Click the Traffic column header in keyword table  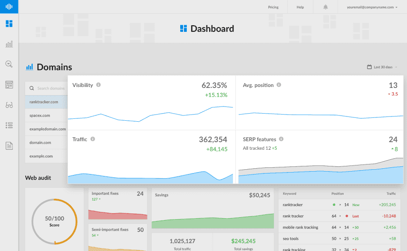point(391,193)
